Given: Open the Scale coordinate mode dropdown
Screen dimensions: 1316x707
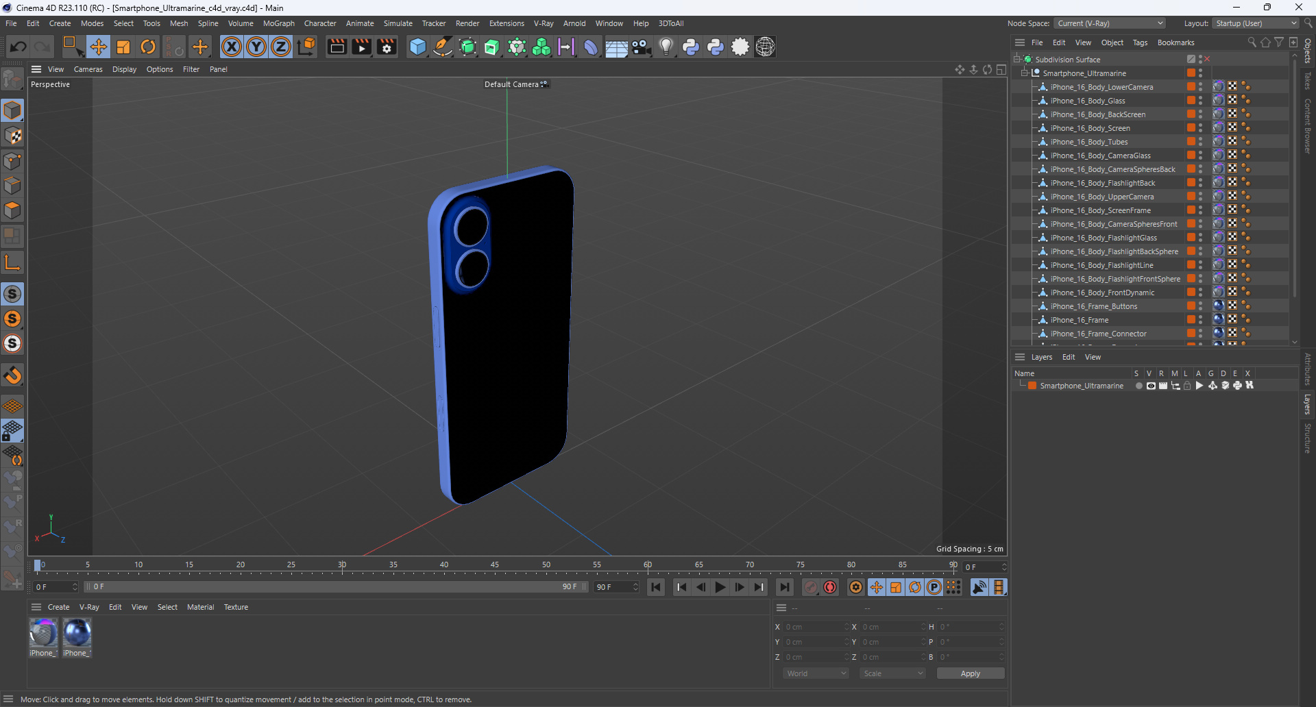Looking at the screenshot, I should [x=892, y=673].
